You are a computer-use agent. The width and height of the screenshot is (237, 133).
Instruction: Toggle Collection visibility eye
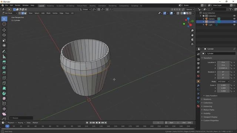(x=234, y=16)
